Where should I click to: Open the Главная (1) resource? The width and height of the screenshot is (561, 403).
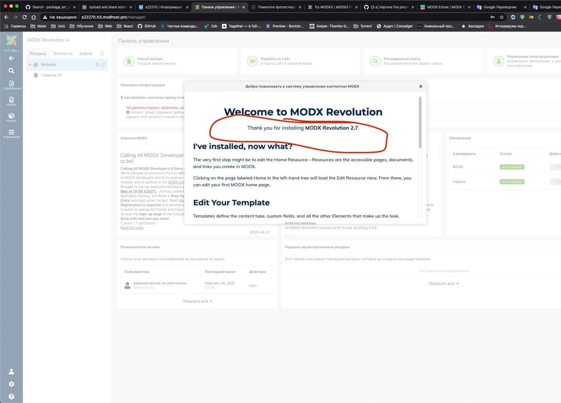point(52,75)
